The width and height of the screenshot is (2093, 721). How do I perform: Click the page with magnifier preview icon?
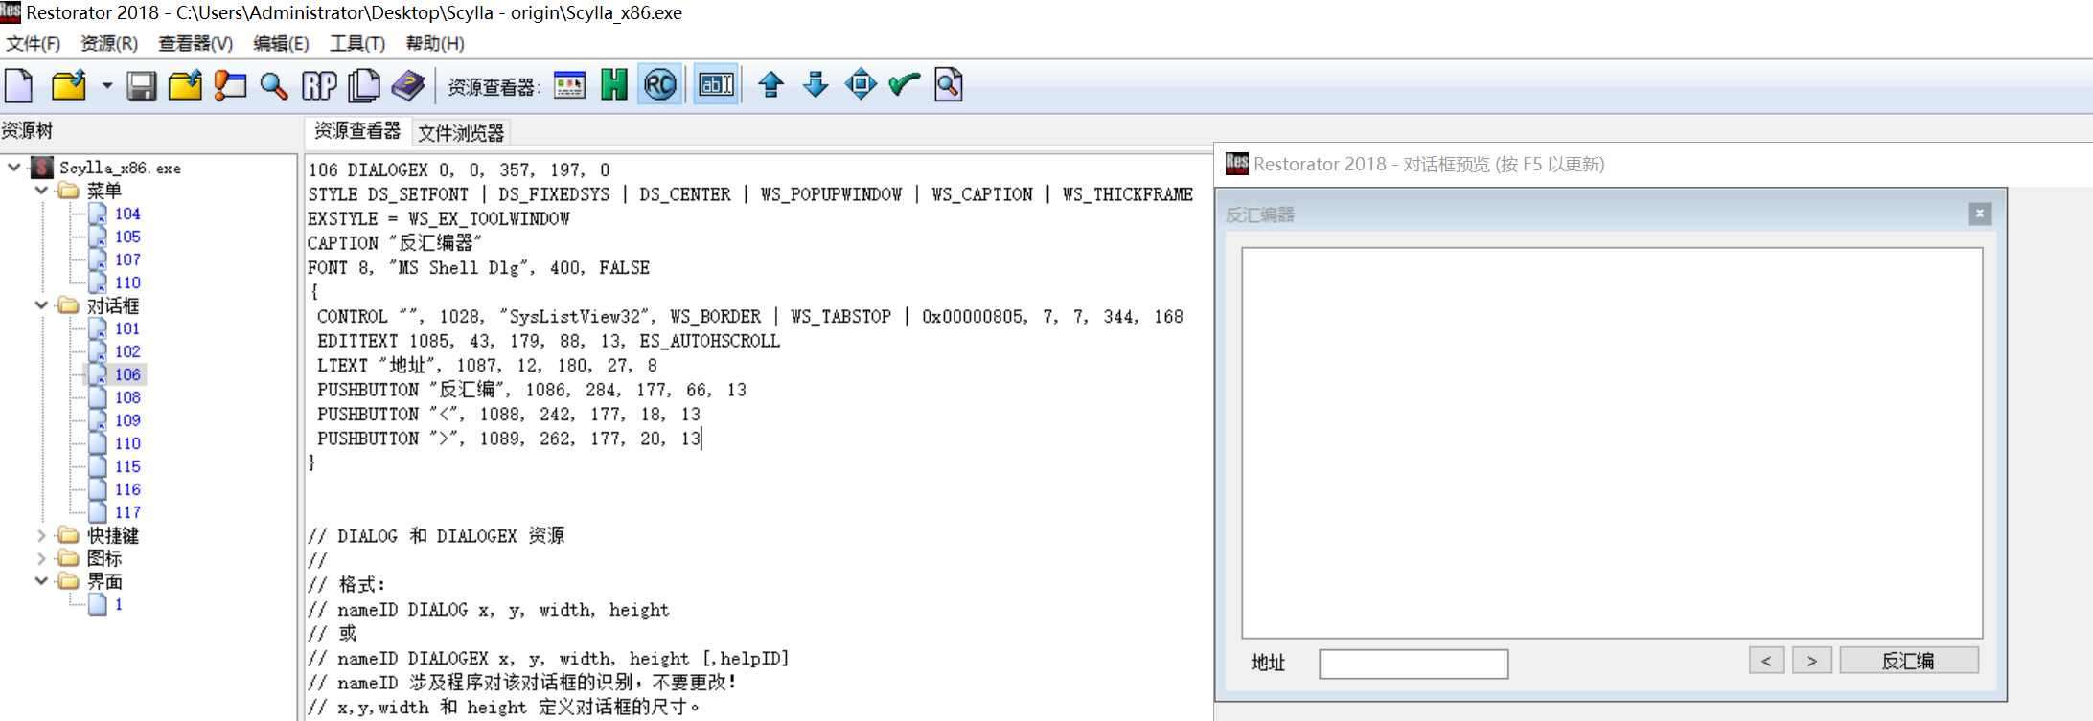click(x=949, y=85)
